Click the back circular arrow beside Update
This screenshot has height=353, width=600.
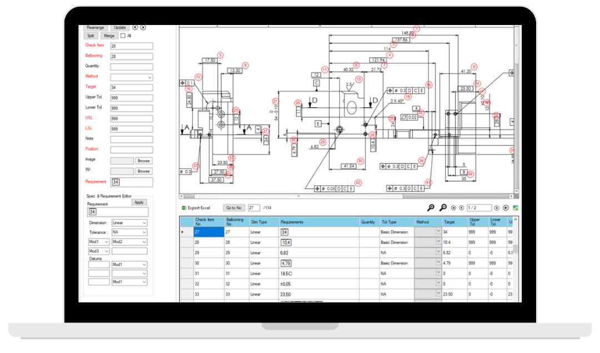coord(135,27)
